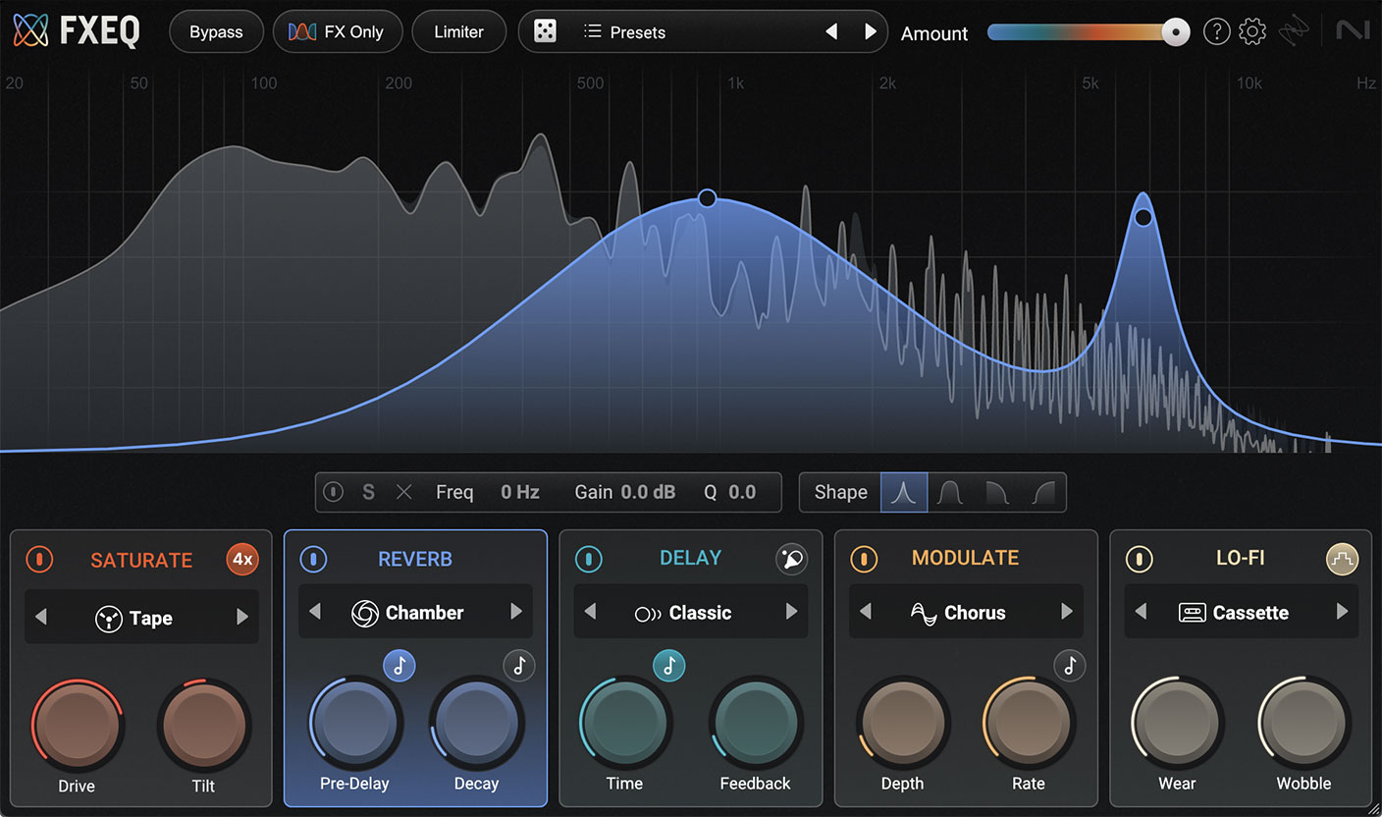Viewport: 1382px width, 817px height.
Task: Toggle the Reverb module power button
Action: pos(314,559)
